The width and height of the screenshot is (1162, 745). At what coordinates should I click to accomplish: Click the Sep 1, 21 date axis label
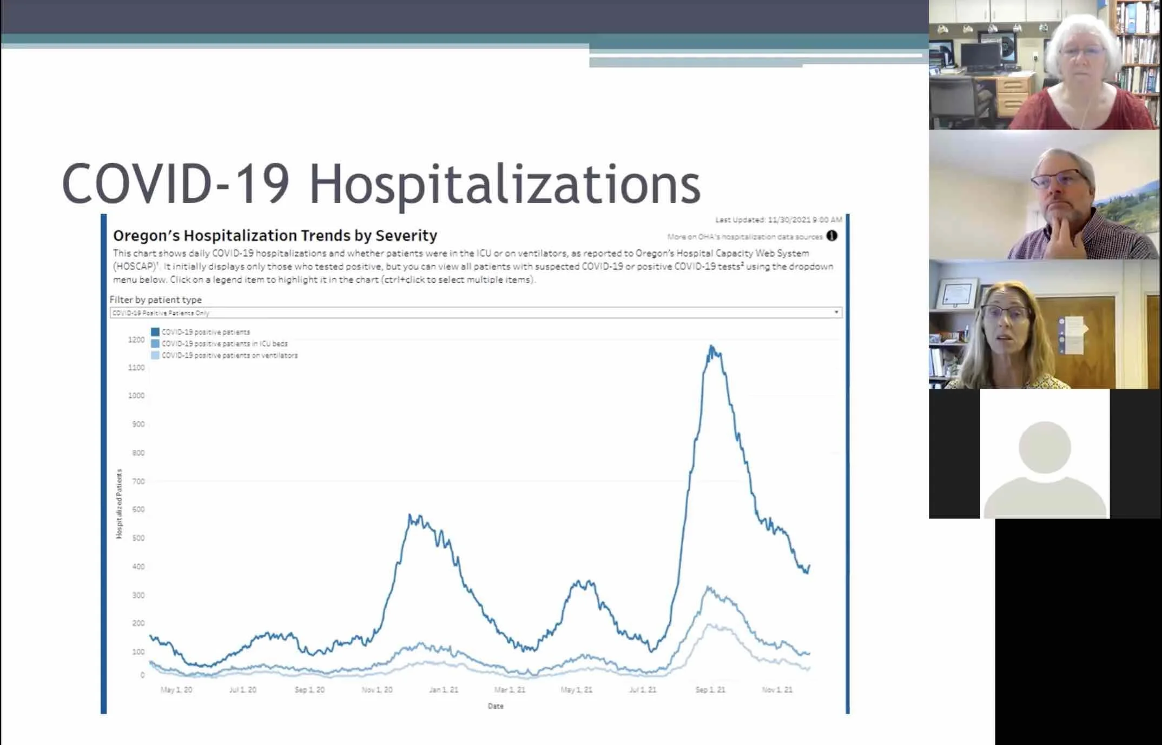710,690
